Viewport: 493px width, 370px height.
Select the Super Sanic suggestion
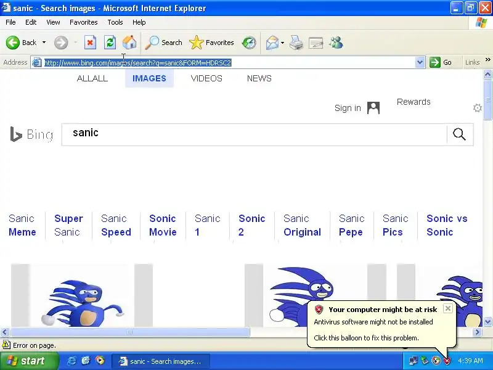[x=68, y=225]
